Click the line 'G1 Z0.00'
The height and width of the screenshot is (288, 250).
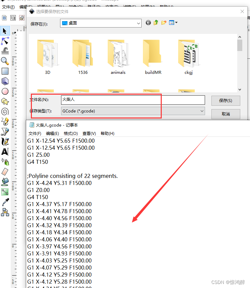(38, 190)
